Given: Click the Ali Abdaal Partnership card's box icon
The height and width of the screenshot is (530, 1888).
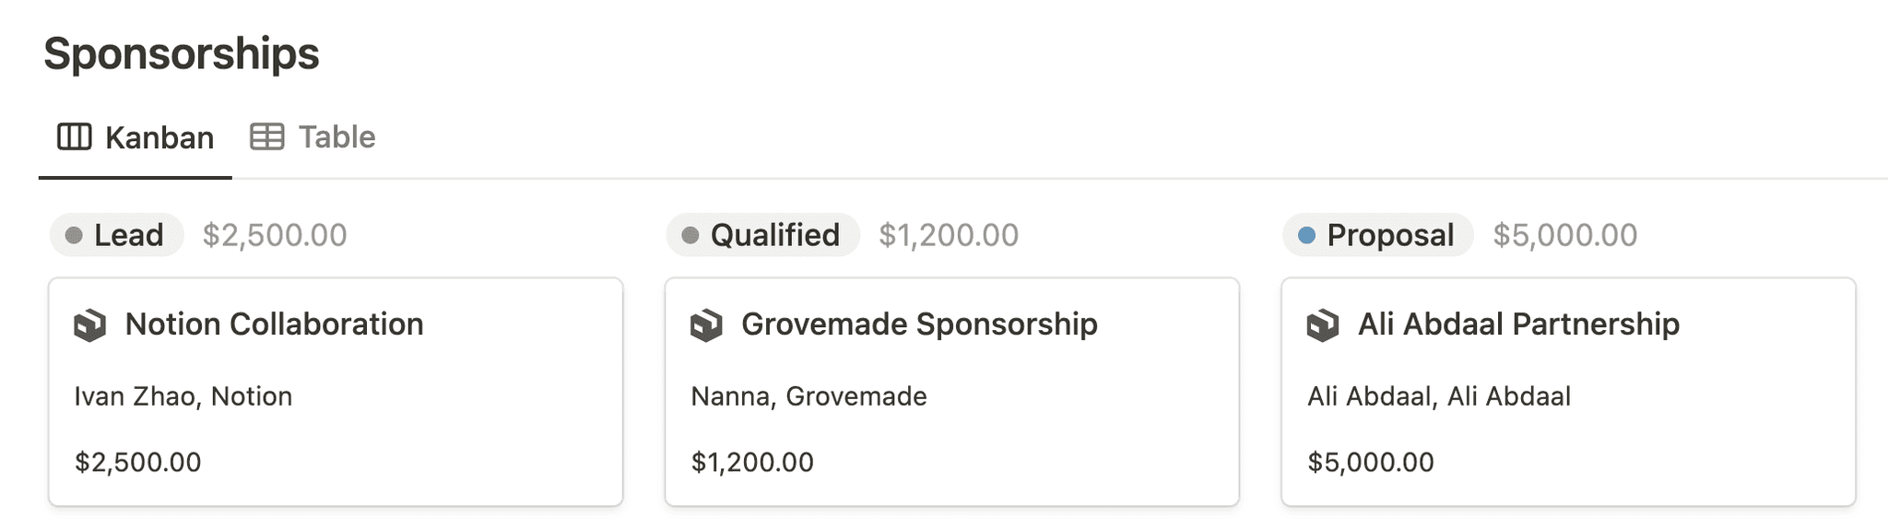Looking at the screenshot, I should (x=1323, y=325).
